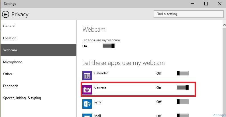Click the Calendar app icon
The width and height of the screenshot is (226, 117).
pos(87,75)
